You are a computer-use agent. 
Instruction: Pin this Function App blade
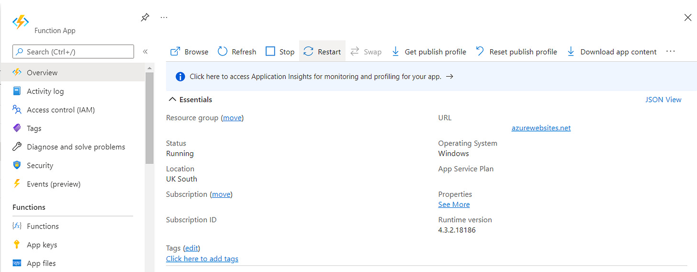click(x=145, y=17)
